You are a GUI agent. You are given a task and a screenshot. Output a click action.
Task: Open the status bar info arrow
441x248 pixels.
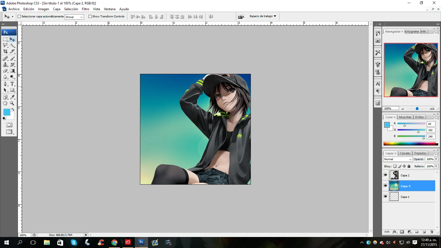(86, 235)
